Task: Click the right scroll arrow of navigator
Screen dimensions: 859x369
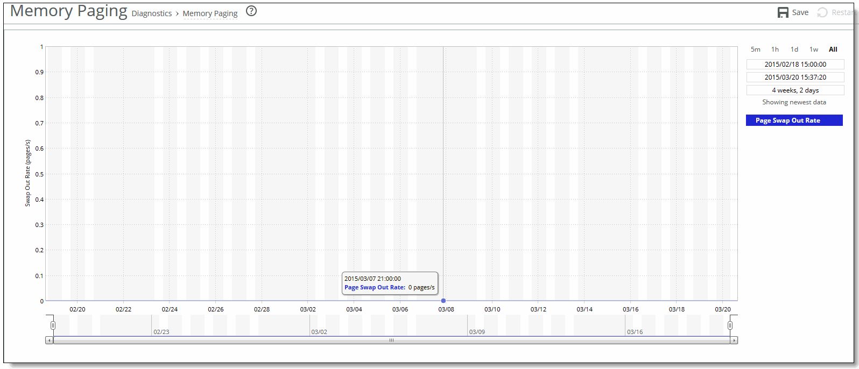Action: [734, 340]
